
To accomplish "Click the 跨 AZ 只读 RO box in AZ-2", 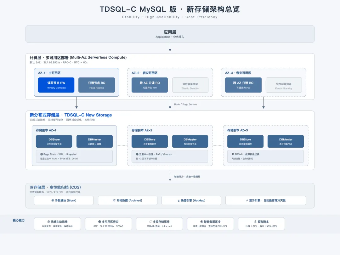I will point(150,85).
